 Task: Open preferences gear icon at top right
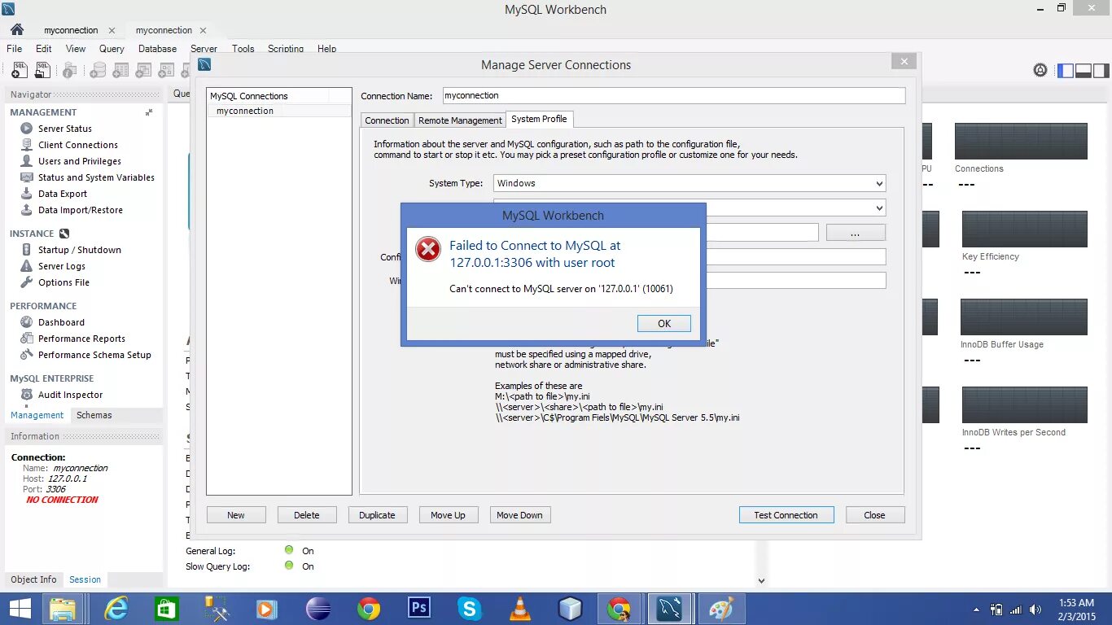pyautogui.click(x=1040, y=70)
